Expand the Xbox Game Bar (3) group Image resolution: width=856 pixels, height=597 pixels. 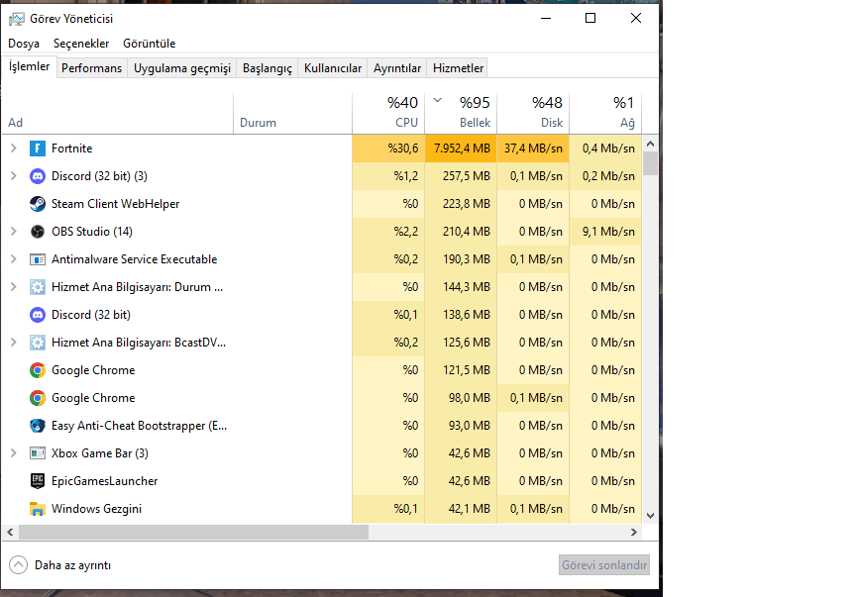[x=14, y=453]
